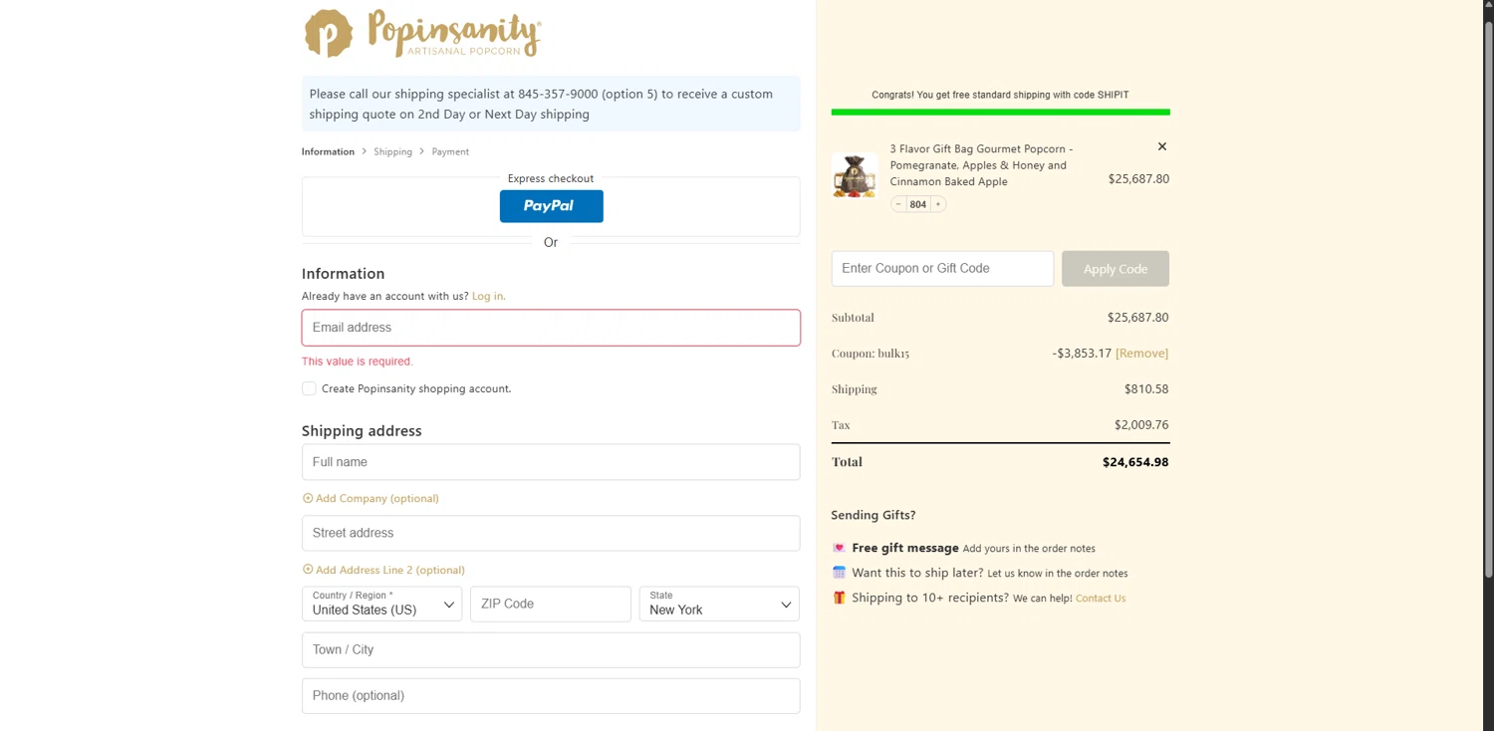Click the Total amount $24,654.98
The height and width of the screenshot is (731, 1494).
tap(1135, 462)
